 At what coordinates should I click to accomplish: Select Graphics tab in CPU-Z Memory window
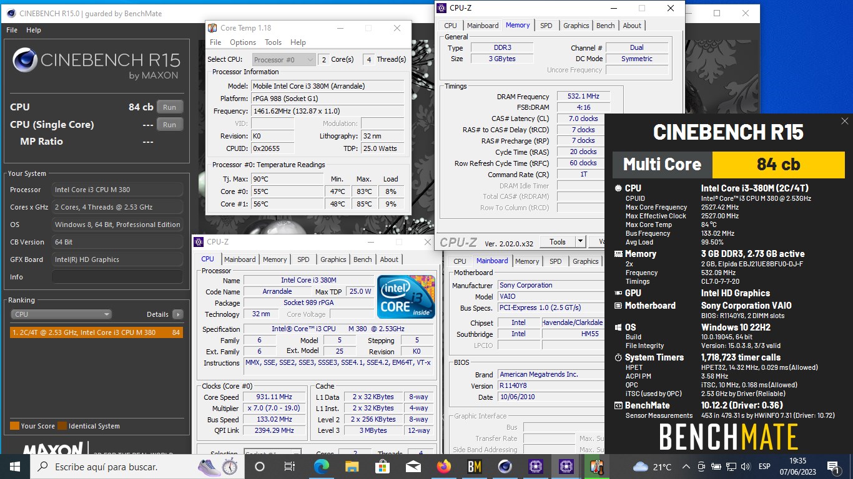click(x=576, y=26)
